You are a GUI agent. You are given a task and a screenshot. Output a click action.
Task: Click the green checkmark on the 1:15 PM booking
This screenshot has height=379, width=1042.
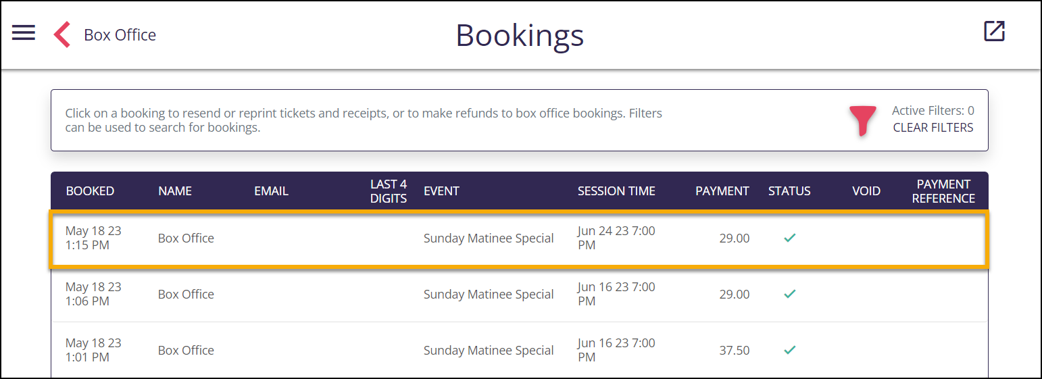point(789,238)
